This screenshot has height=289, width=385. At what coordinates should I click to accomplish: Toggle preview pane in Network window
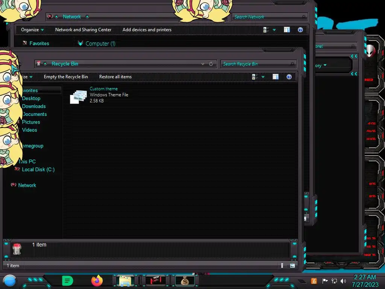(287, 30)
